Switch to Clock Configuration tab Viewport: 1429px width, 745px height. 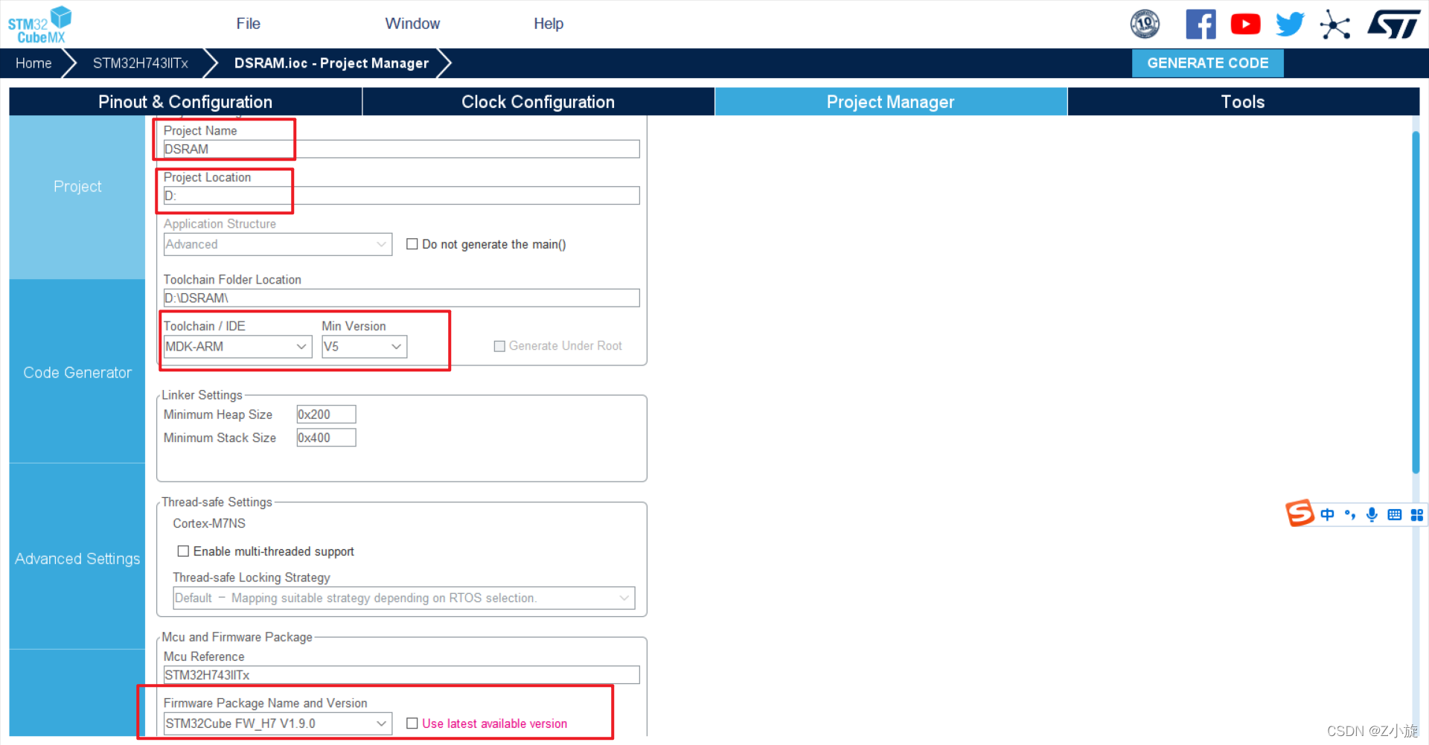(538, 102)
